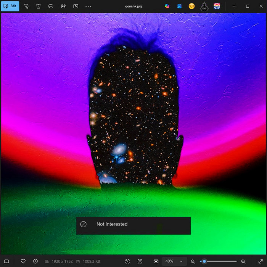Start the slideshow with the play icon
The width and height of the screenshot is (267, 267).
pyautogui.click(x=76, y=6)
